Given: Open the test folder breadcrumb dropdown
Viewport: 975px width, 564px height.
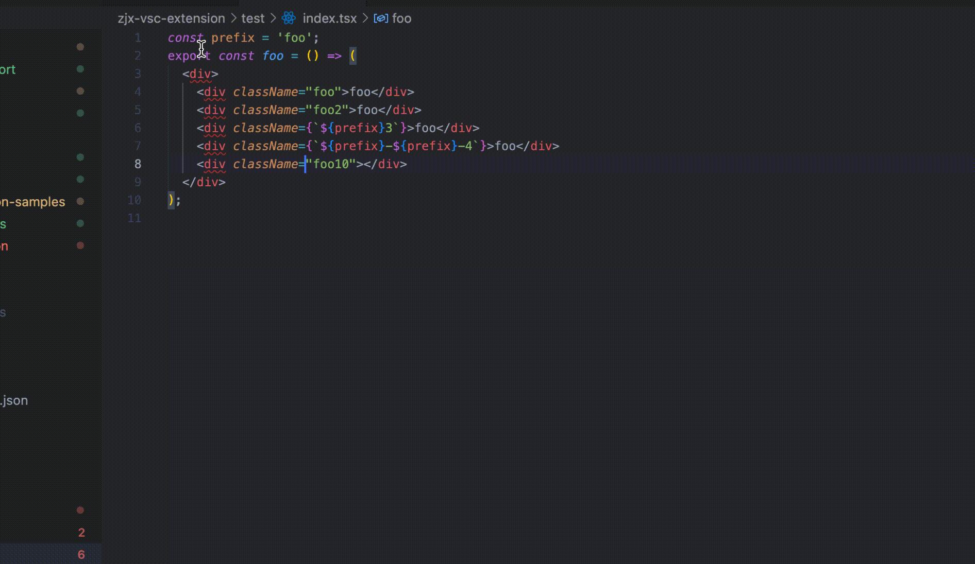Looking at the screenshot, I should pyautogui.click(x=253, y=19).
